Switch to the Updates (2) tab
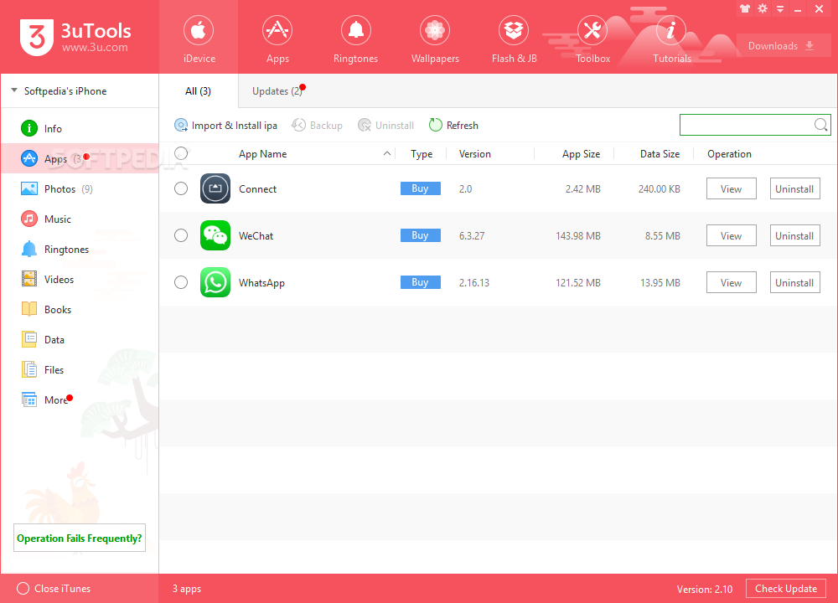 point(277,90)
